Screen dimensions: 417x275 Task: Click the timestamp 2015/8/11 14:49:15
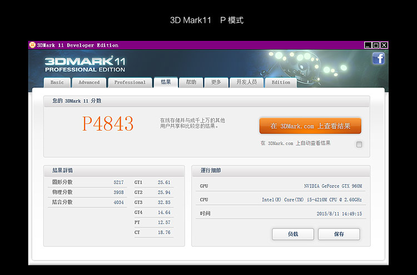pyautogui.click(x=339, y=214)
